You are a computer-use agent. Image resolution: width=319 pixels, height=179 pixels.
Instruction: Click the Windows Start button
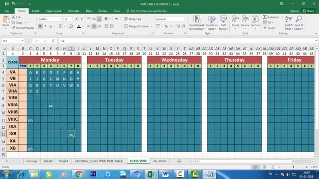tap(6, 175)
